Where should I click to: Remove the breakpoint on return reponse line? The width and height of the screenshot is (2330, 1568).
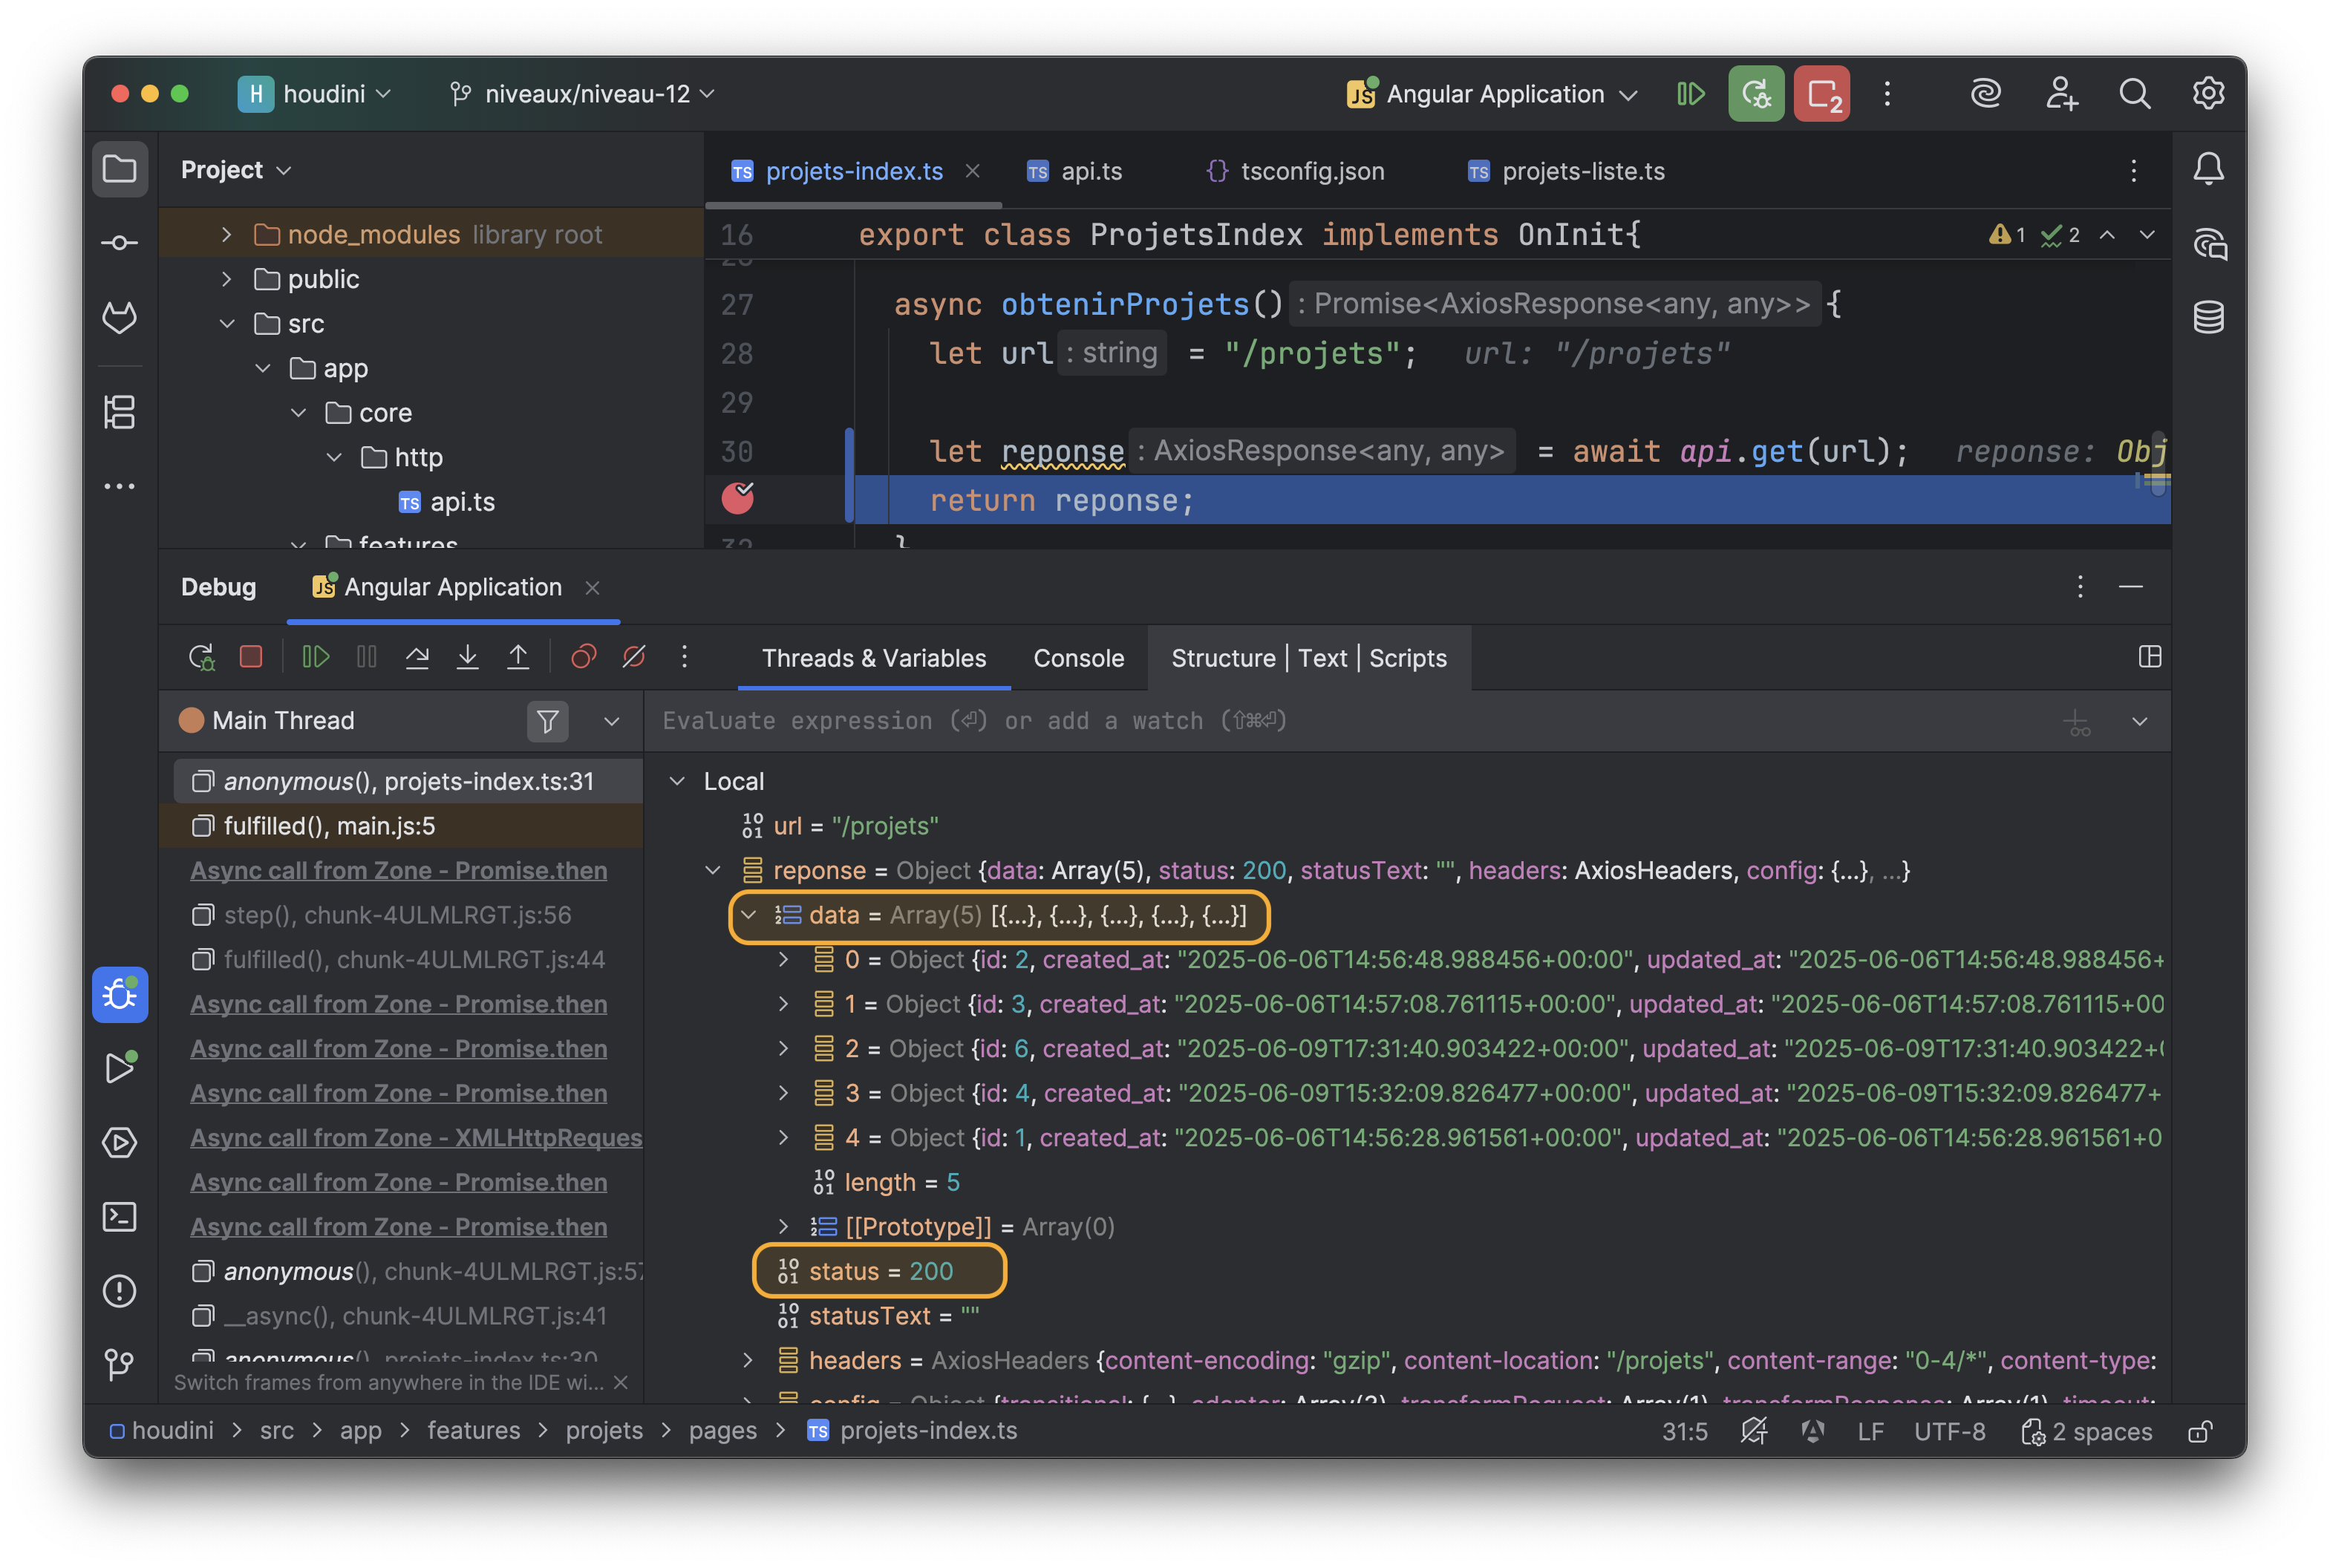738,498
